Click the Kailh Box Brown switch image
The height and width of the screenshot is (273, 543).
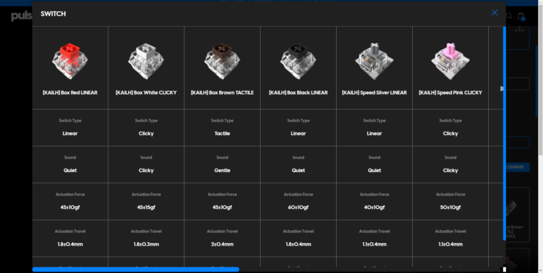(222, 61)
